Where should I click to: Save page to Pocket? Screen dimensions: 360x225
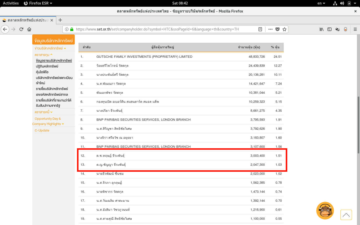click(x=277, y=29)
